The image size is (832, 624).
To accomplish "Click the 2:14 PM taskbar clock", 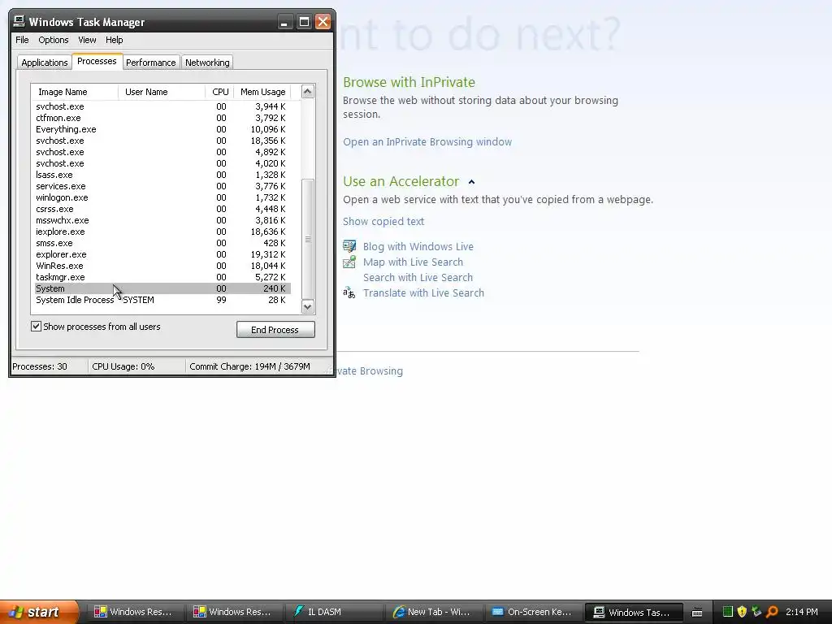I will tap(802, 612).
